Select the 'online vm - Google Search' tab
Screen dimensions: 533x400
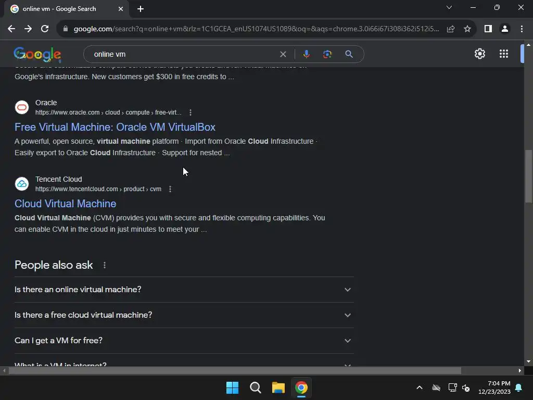pos(67,9)
